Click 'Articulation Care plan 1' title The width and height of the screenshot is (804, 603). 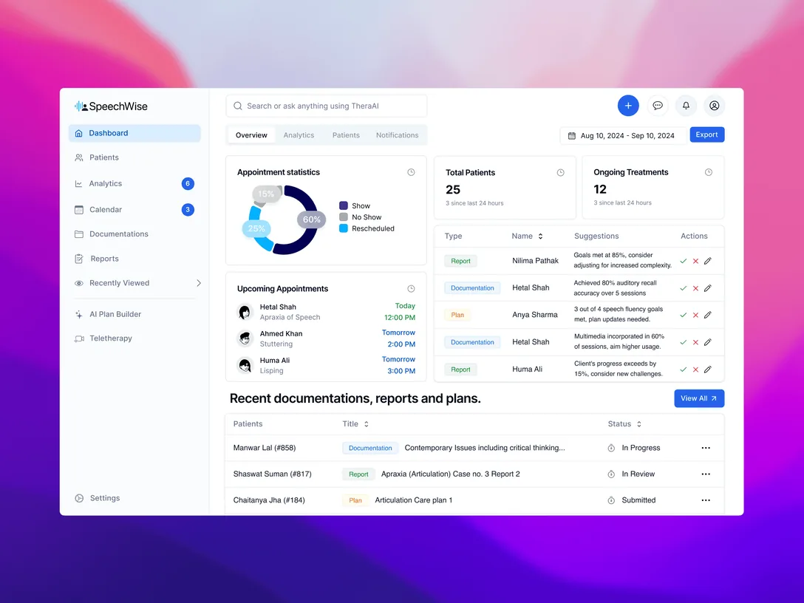pos(414,500)
